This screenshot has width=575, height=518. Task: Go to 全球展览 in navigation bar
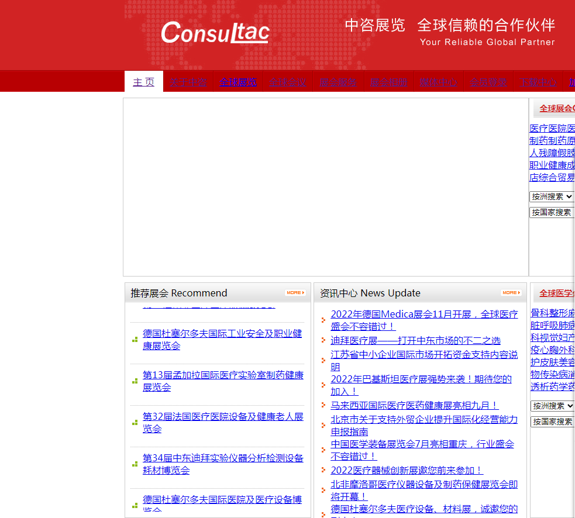[x=237, y=82]
